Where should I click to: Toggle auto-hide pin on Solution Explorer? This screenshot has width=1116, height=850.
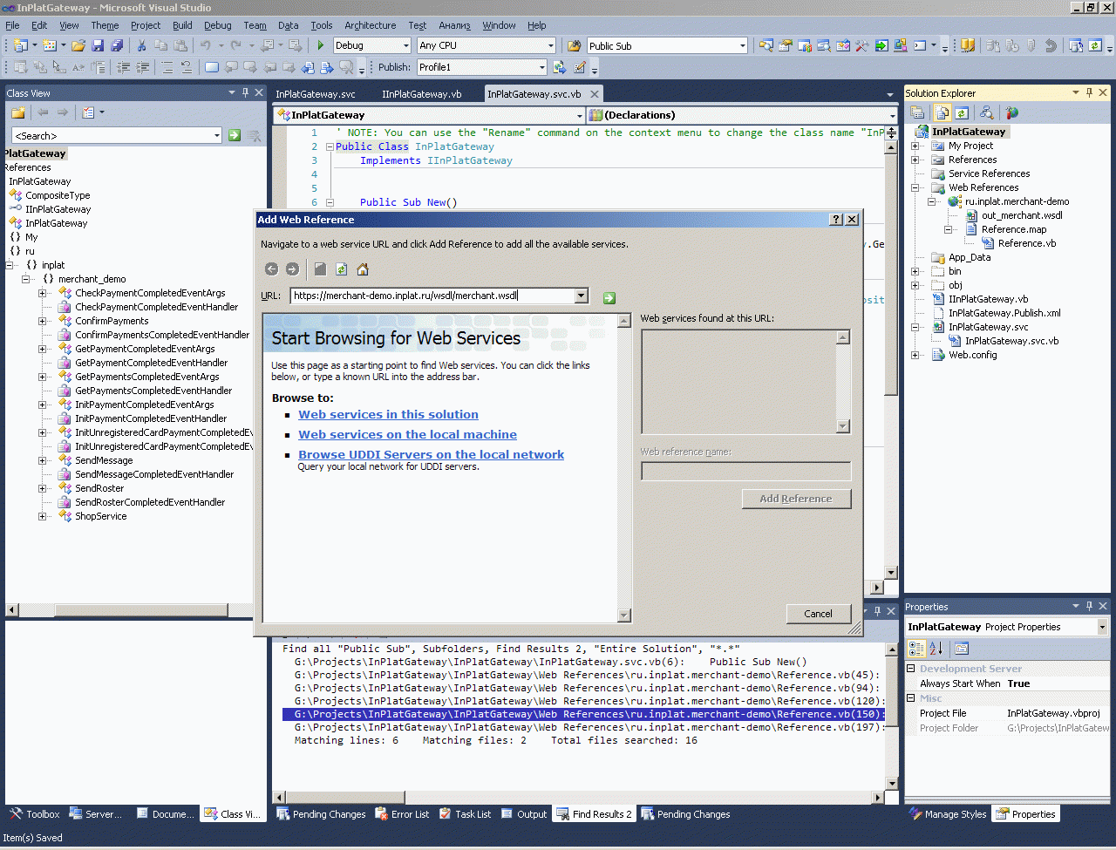(x=1090, y=92)
